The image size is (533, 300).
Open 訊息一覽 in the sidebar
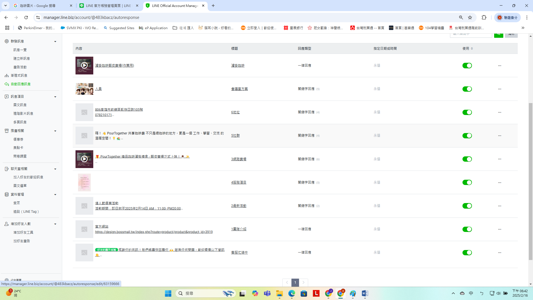click(20, 50)
